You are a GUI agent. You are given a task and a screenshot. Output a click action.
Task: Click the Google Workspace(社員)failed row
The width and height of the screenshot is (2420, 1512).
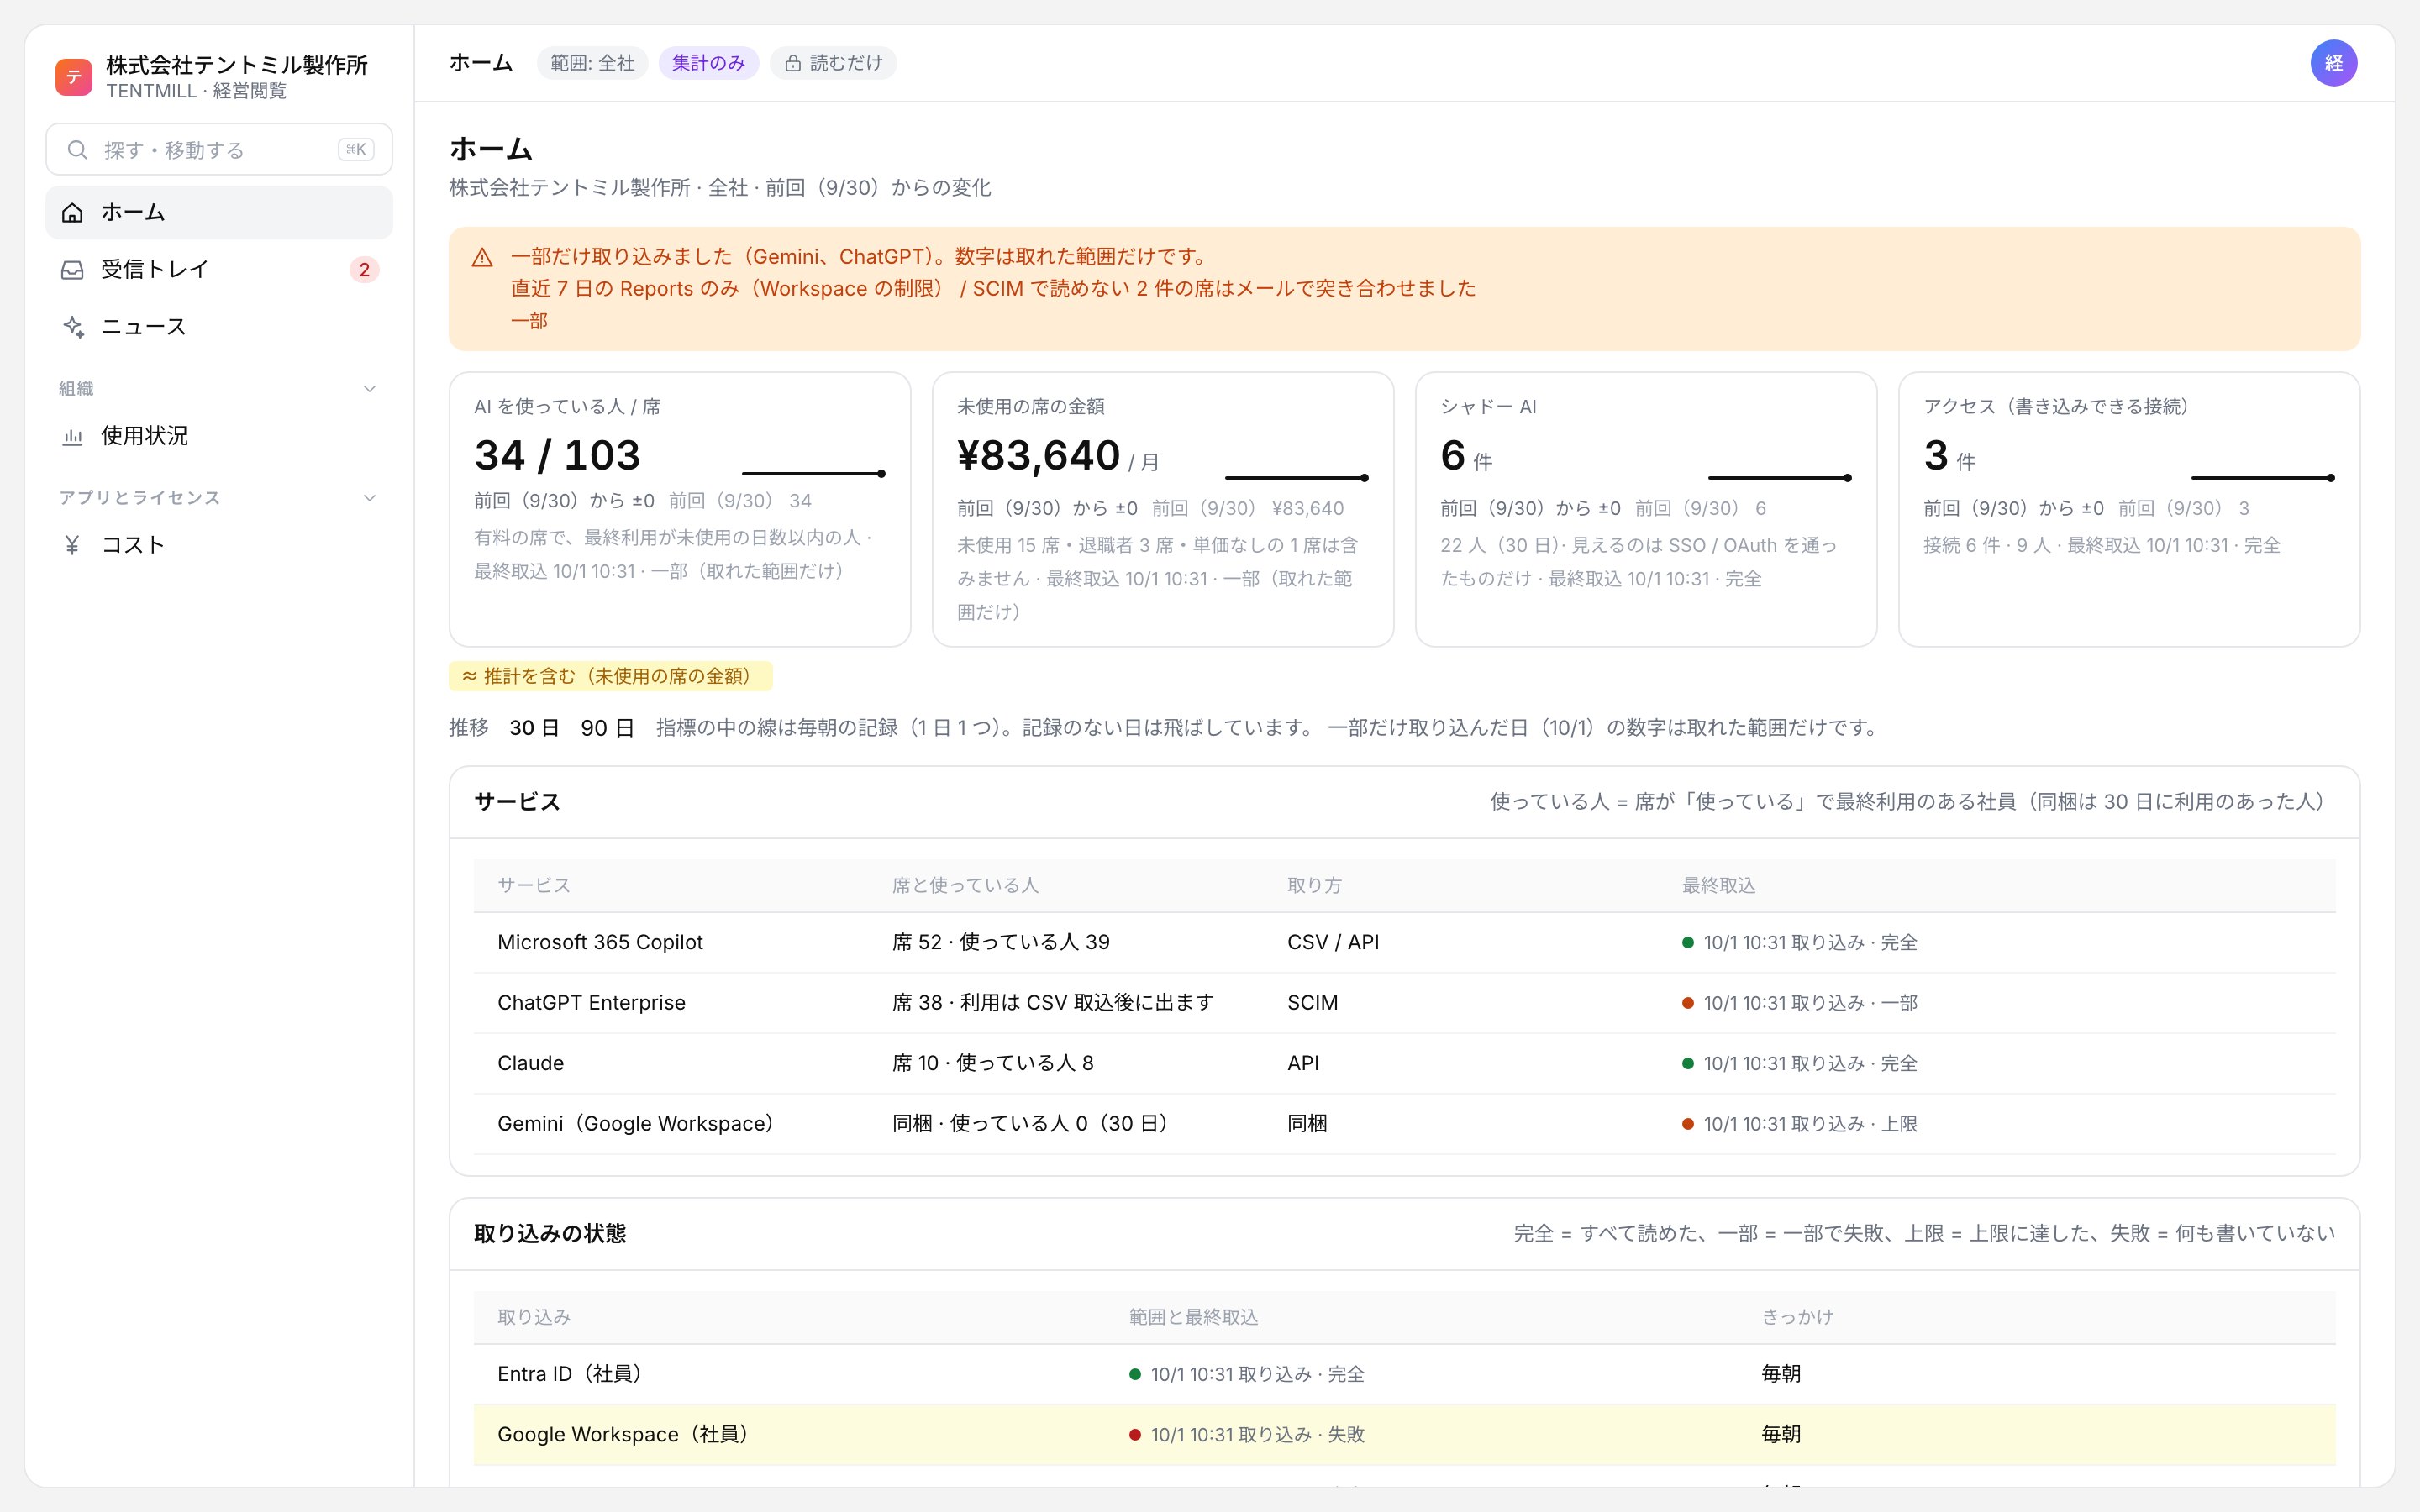point(1404,1435)
